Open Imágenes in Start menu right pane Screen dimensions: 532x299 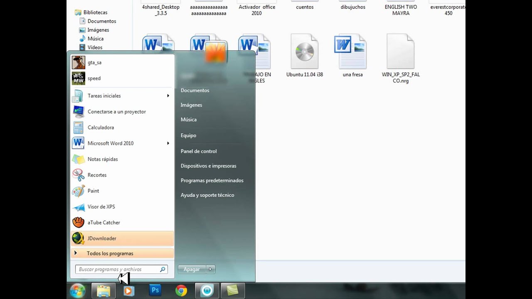coord(191,105)
